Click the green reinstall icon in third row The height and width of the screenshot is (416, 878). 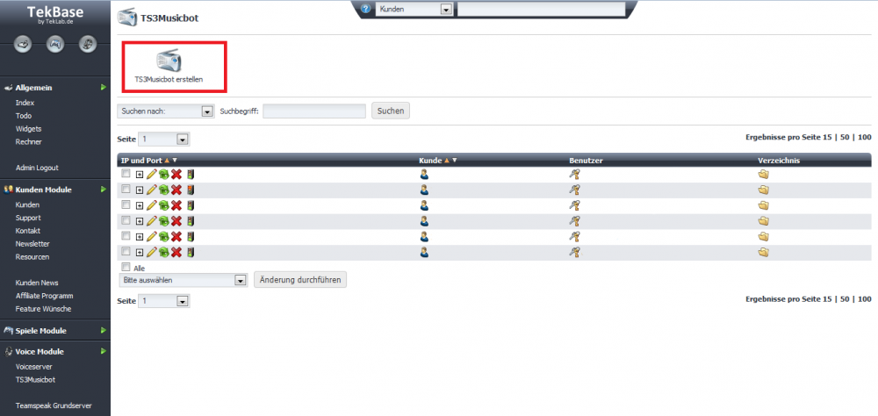pos(163,204)
